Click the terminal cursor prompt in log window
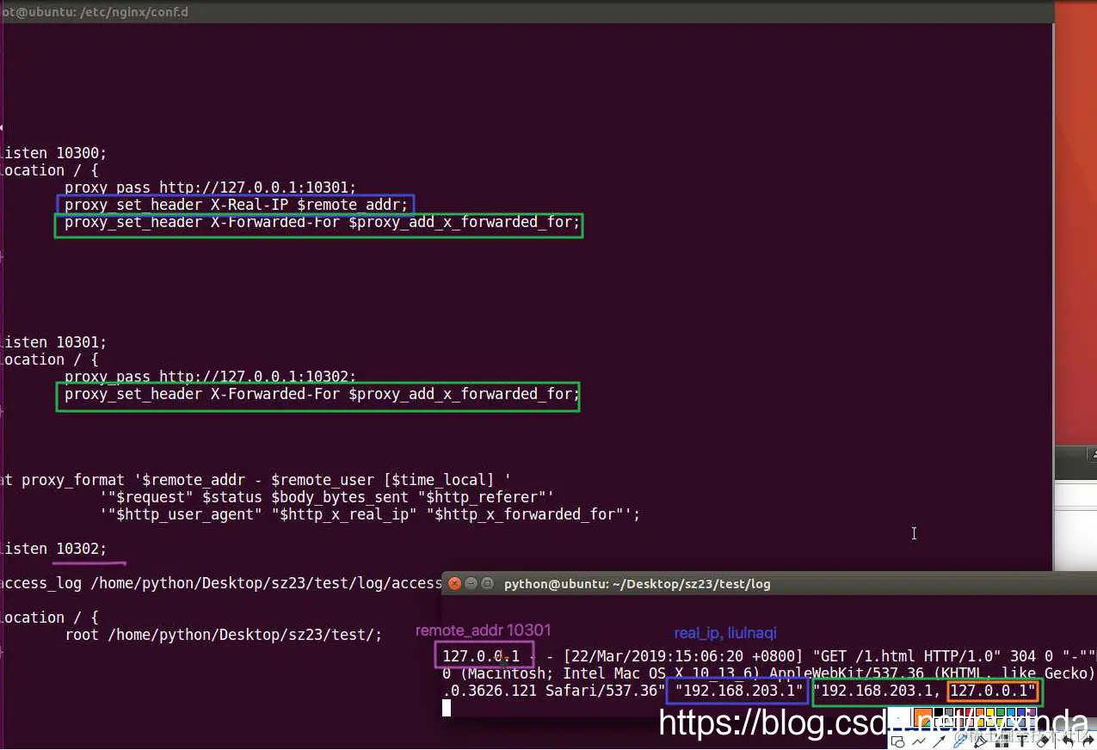 (447, 708)
